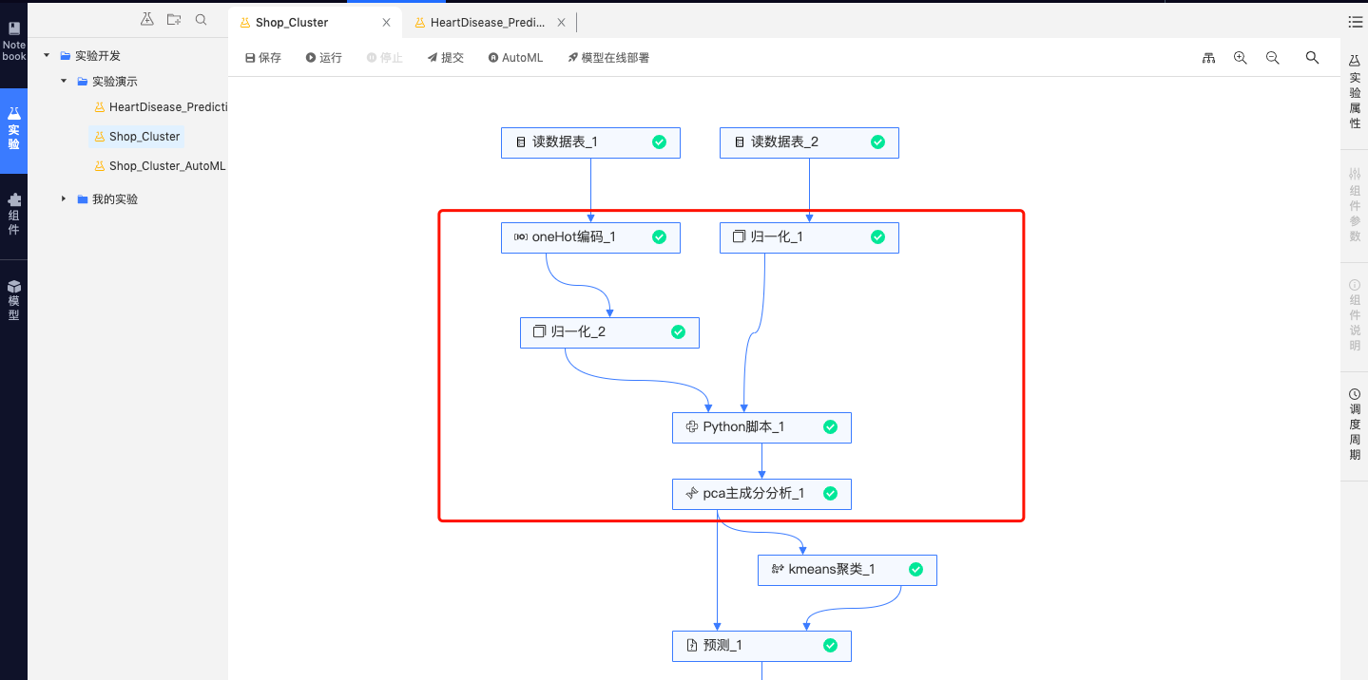Click the green status check on Python脚本_1
This screenshot has height=680, width=1368.
pos(830,427)
